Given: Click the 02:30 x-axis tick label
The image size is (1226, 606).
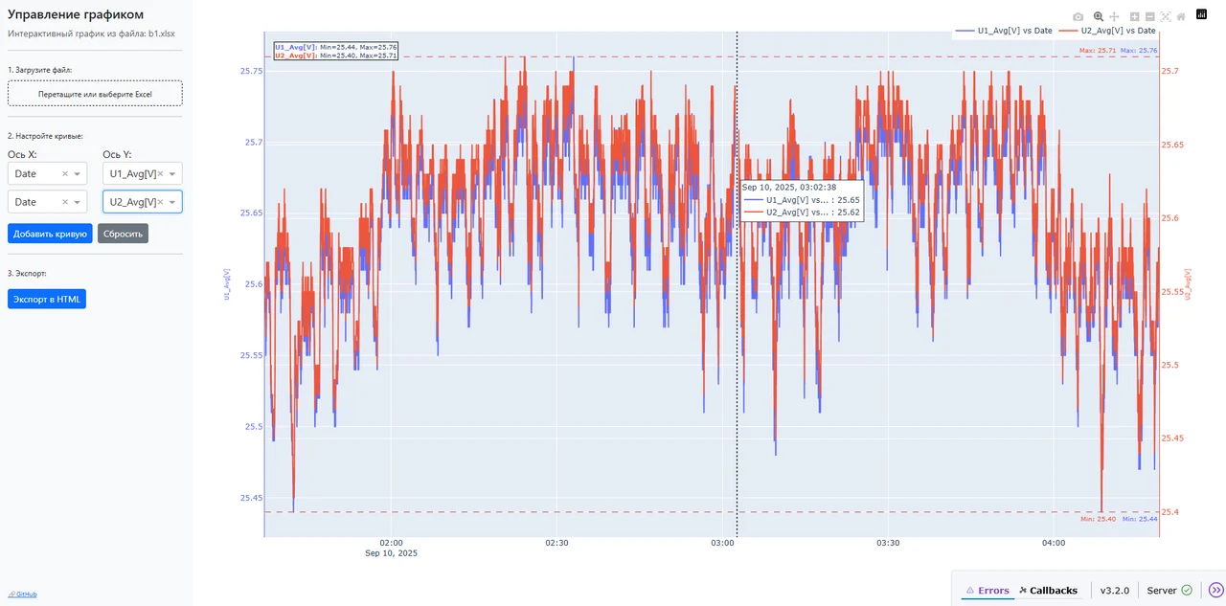Looking at the screenshot, I should click(556, 543).
